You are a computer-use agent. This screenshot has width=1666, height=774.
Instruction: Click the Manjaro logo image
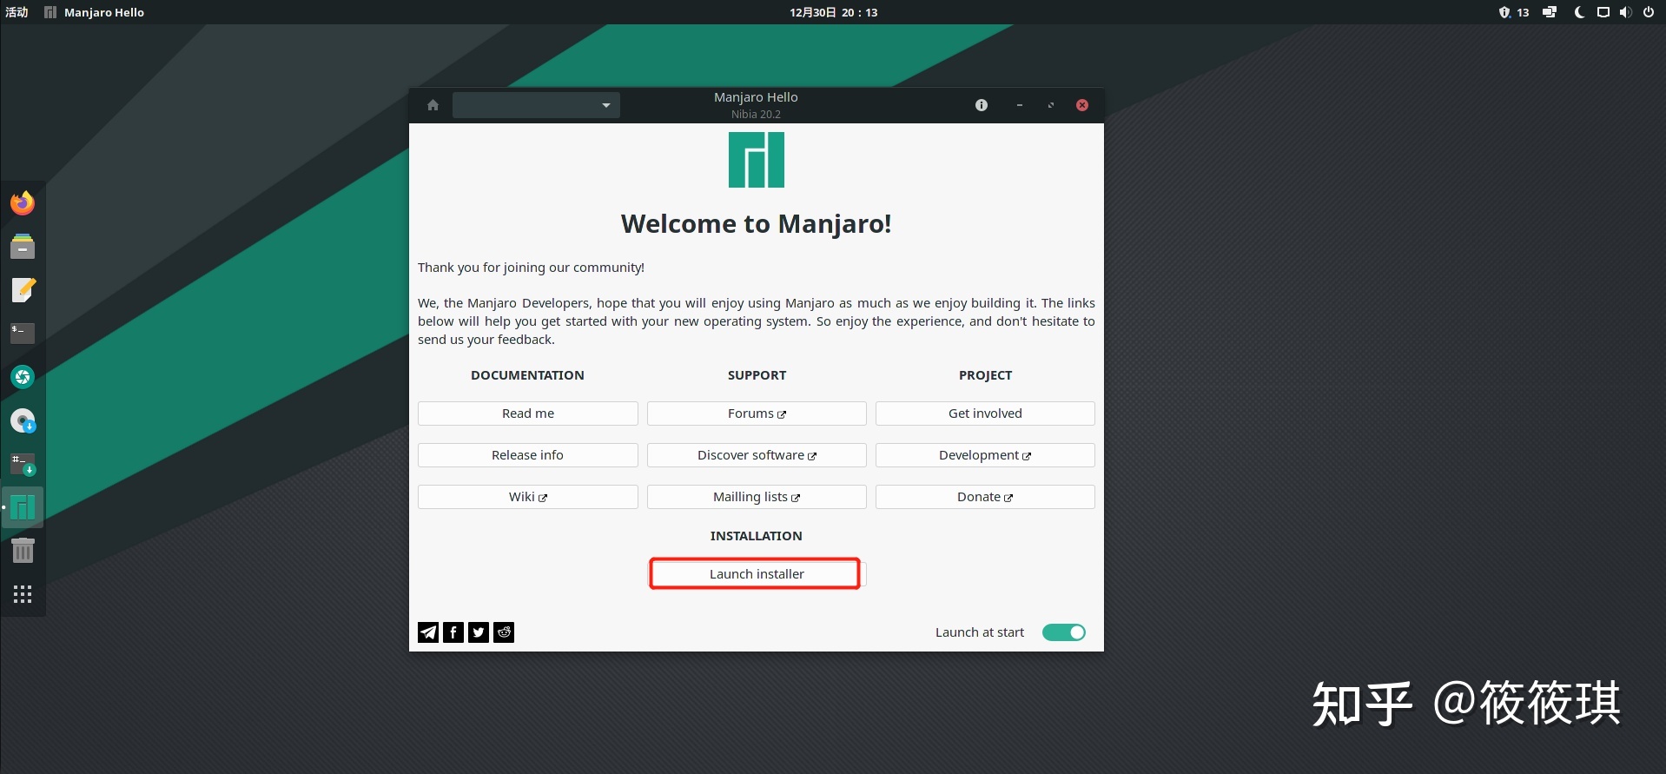point(757,160)
